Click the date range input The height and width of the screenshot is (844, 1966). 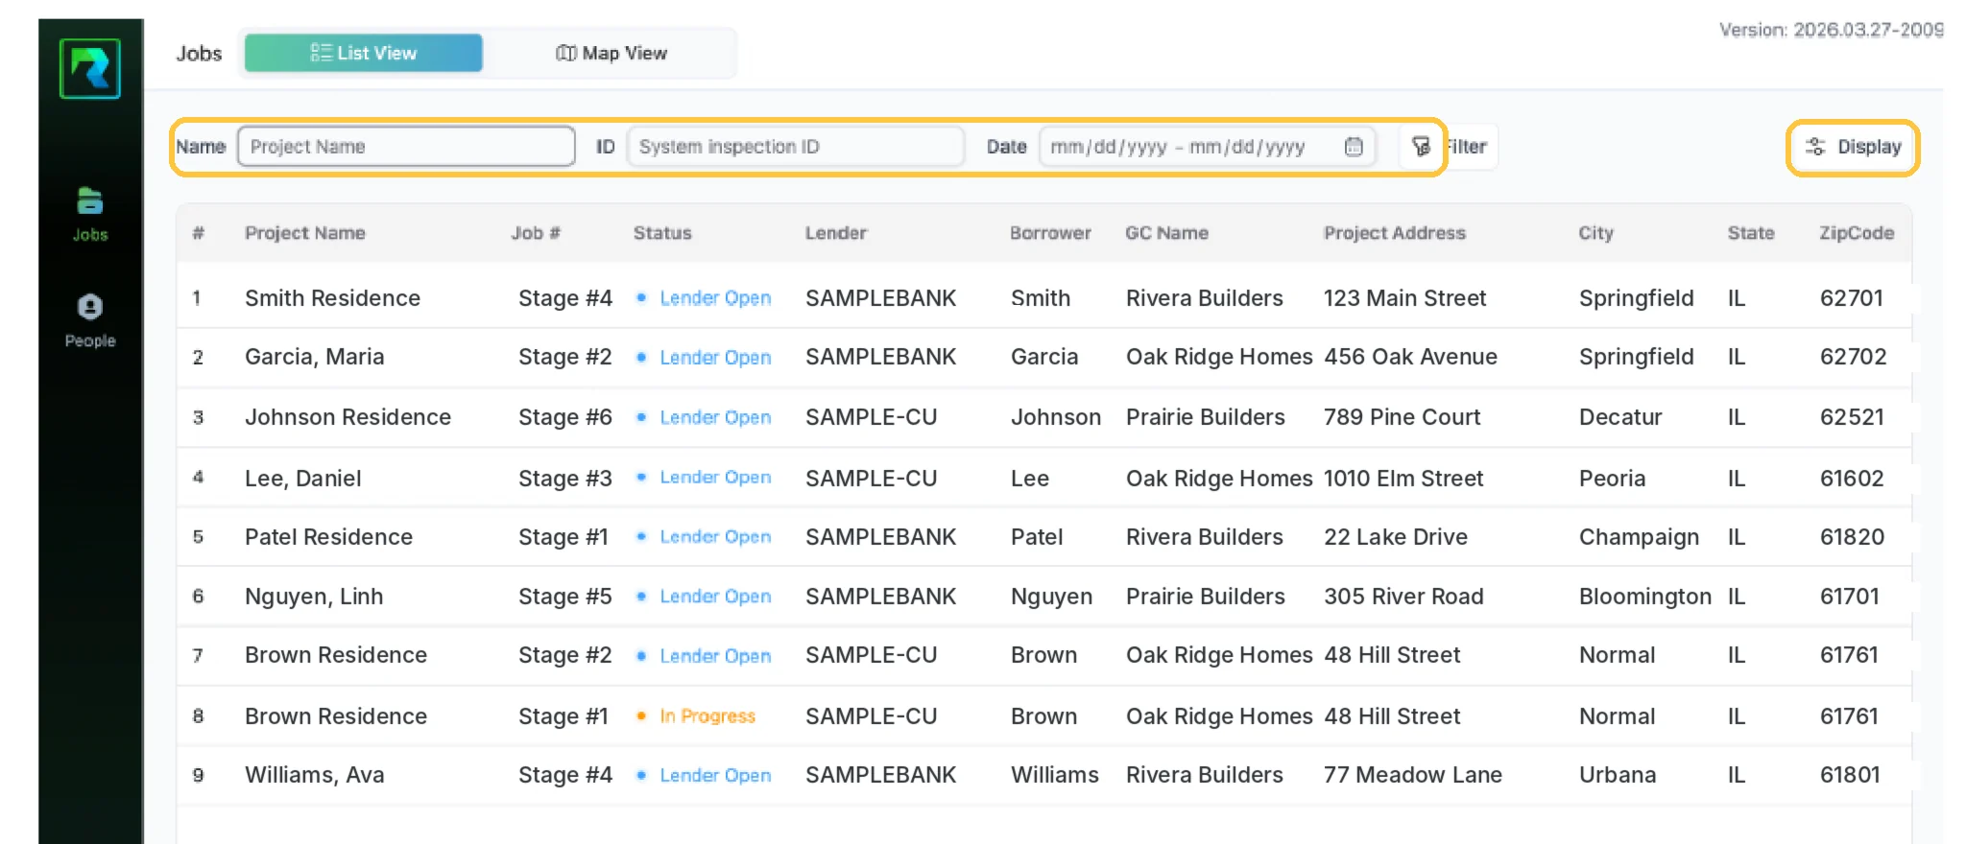[1208, 147]
